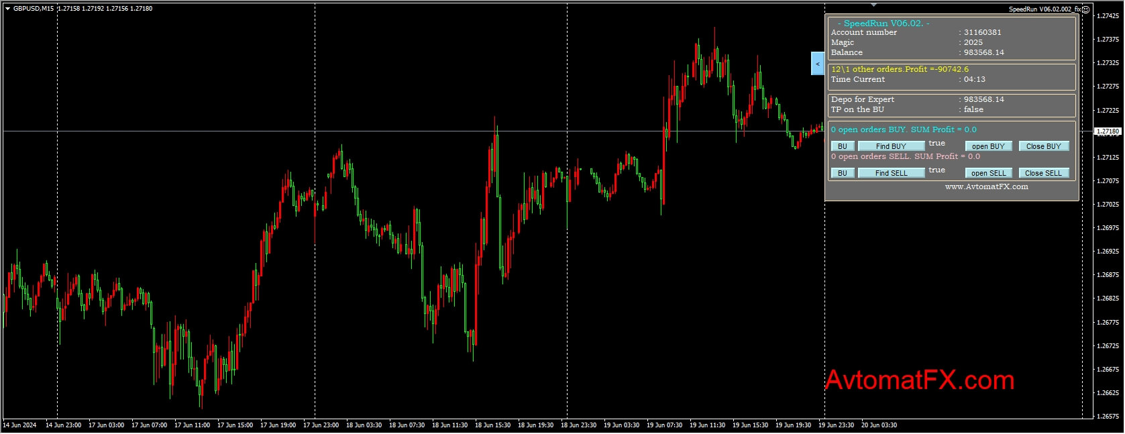Image resolution: width=1125 pixels, height=434 pixels.
Task: Toggle the 'true' value next to Find SELL
Action: coord(936,170)
